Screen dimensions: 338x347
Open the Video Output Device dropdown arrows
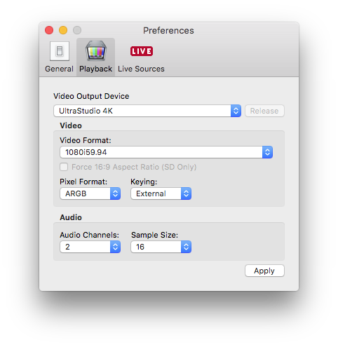pyautogui.click(x=236, y=111)
